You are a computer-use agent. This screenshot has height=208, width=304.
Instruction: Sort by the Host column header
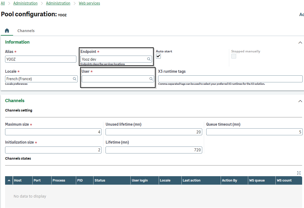coord(22,180)
